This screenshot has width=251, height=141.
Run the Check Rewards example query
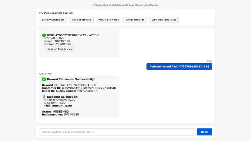pos(135,20)
